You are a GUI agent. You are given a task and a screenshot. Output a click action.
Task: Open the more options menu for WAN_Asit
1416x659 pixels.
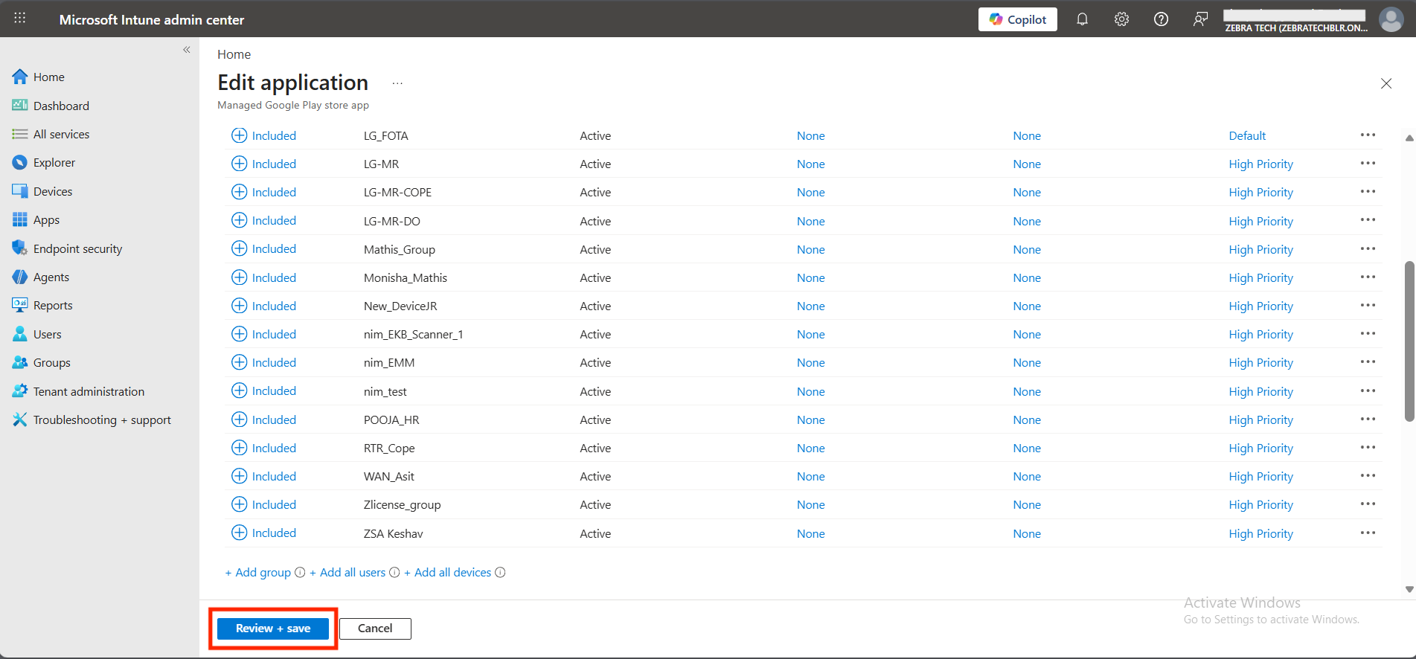pyautogui.click(x=1368, y=475)
